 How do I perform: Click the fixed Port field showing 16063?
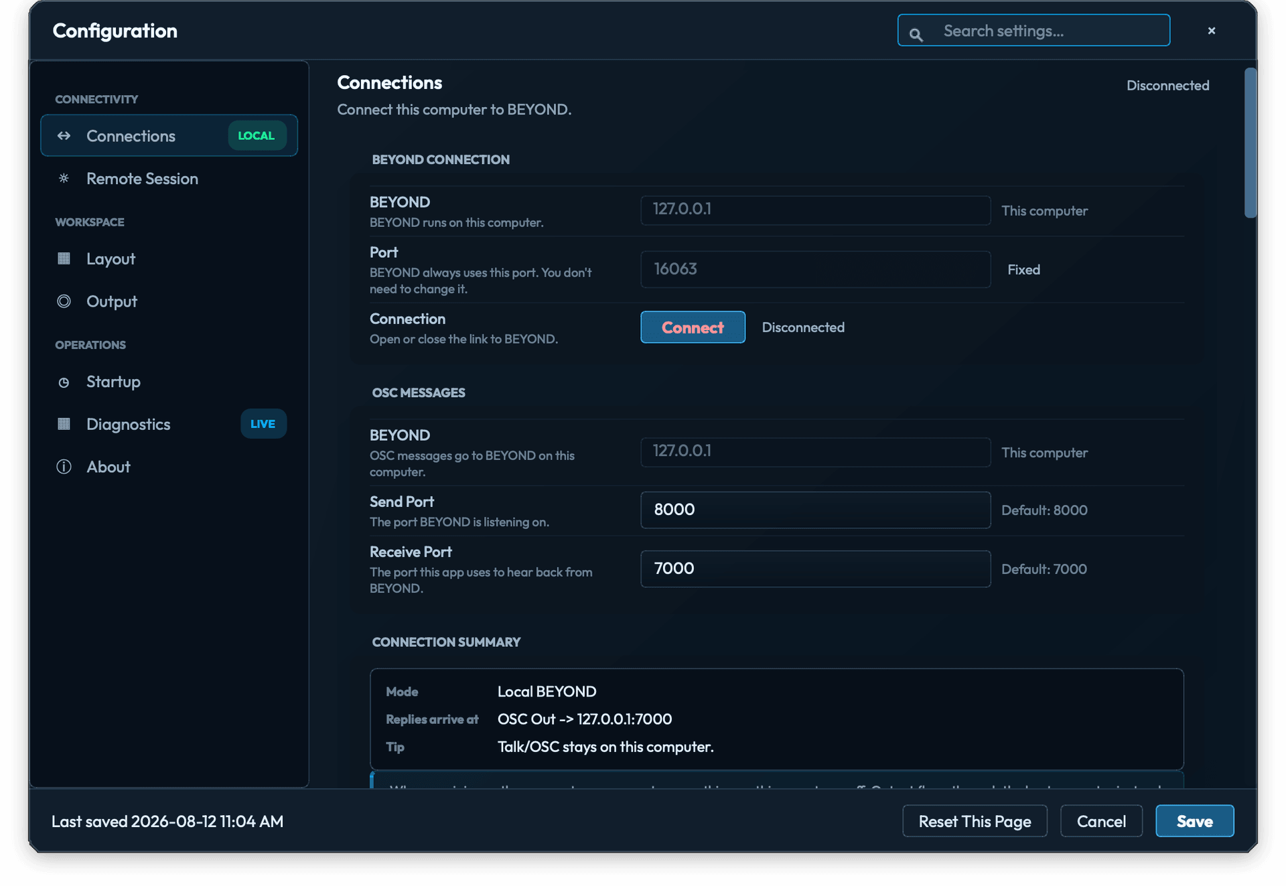coord(815,269)
